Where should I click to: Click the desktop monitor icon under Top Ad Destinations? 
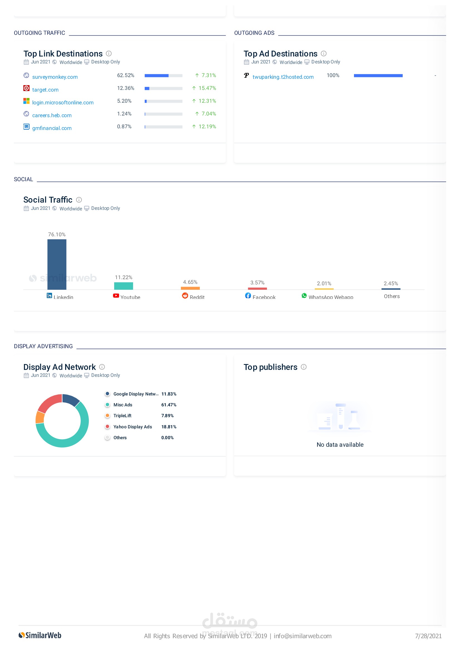pos(307,62)
